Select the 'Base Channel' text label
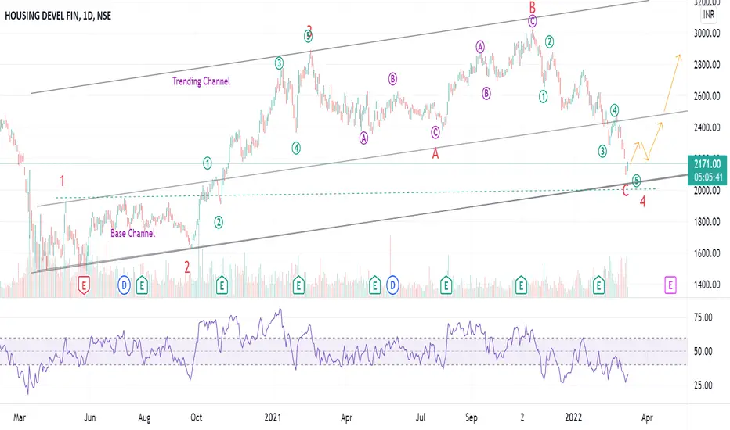Screen dimensions: 730x430 pyautogui.click(x=132, y=233)
